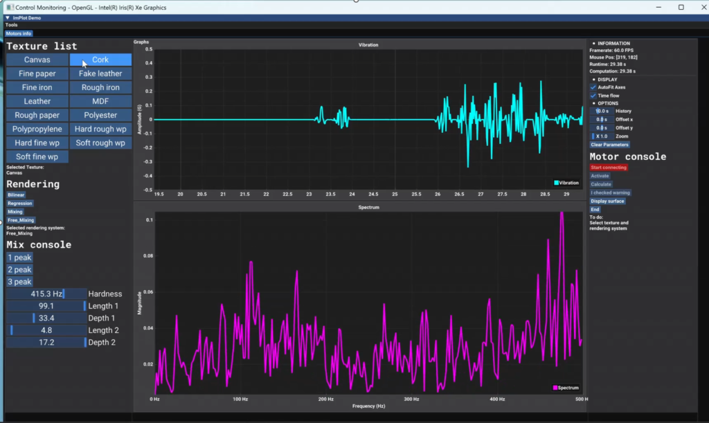Screen dimensions: 709x423
Task: Toggle the AutoFit Axes checkbox
Action: click(x=593, y=87)
